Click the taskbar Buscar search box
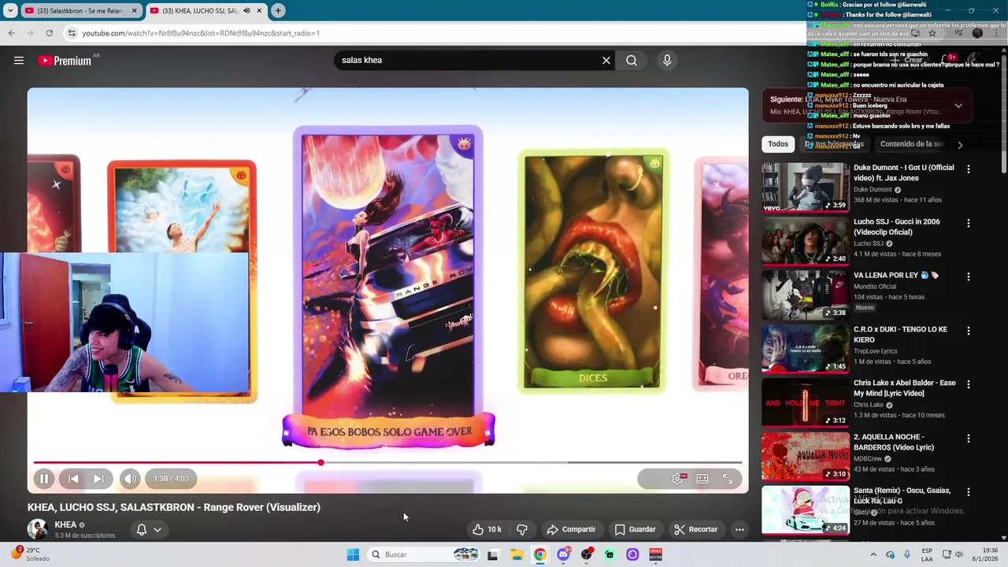 click(x=424, y=554)
